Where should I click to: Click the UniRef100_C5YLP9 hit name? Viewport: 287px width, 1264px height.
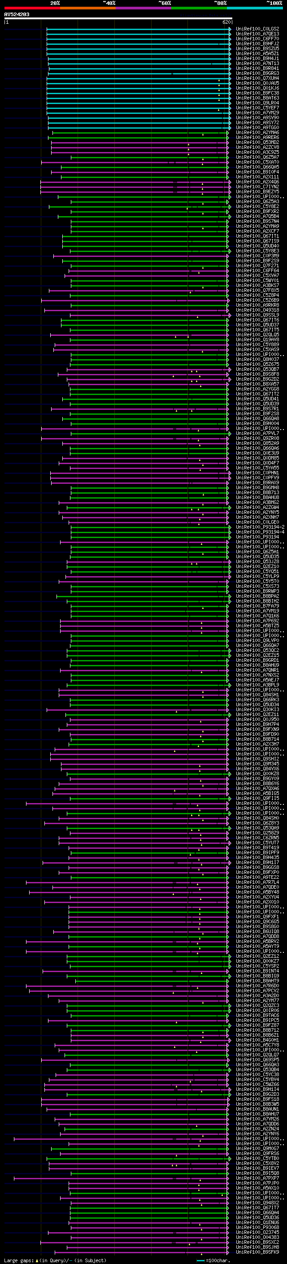tap(257, 577)
